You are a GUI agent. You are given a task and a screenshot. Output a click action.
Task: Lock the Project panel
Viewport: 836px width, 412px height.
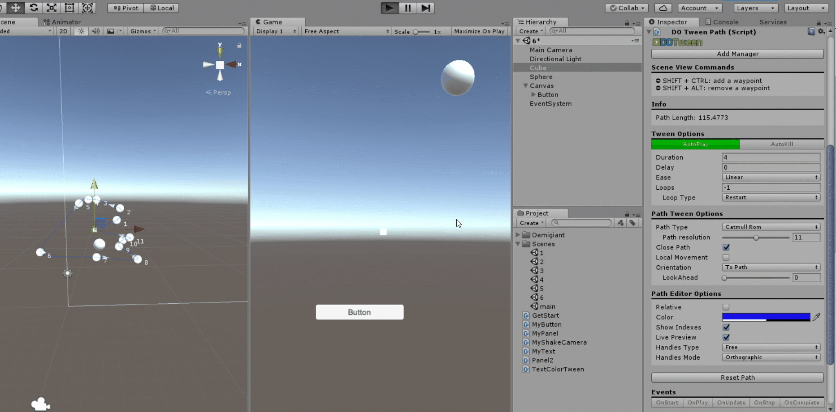point(627,214)
